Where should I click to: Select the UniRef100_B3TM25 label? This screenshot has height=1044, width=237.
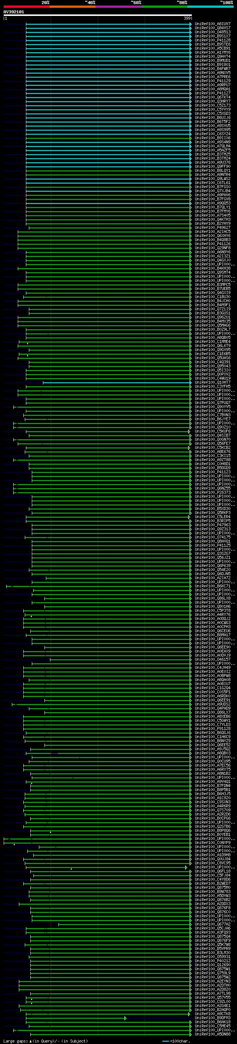[x=213, y=154]
